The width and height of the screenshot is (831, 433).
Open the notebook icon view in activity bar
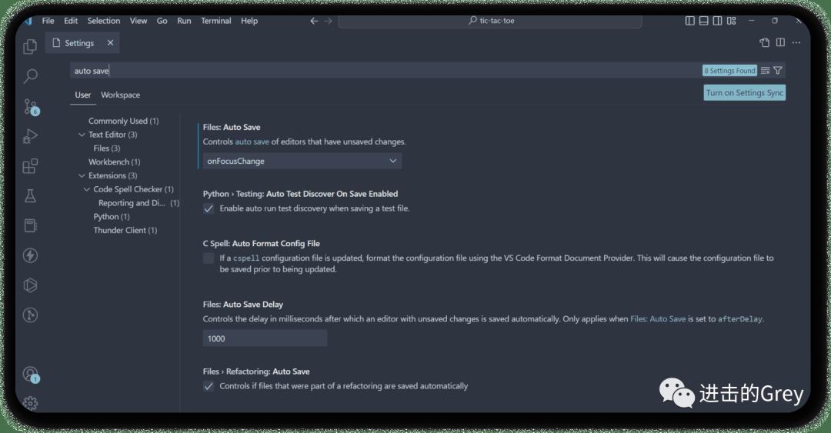[30, 226]
